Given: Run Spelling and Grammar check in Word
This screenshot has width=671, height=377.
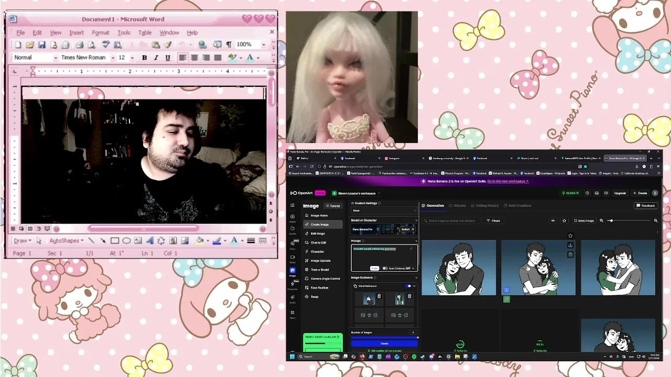Looking at the screenshot, I should coord(105,45).
